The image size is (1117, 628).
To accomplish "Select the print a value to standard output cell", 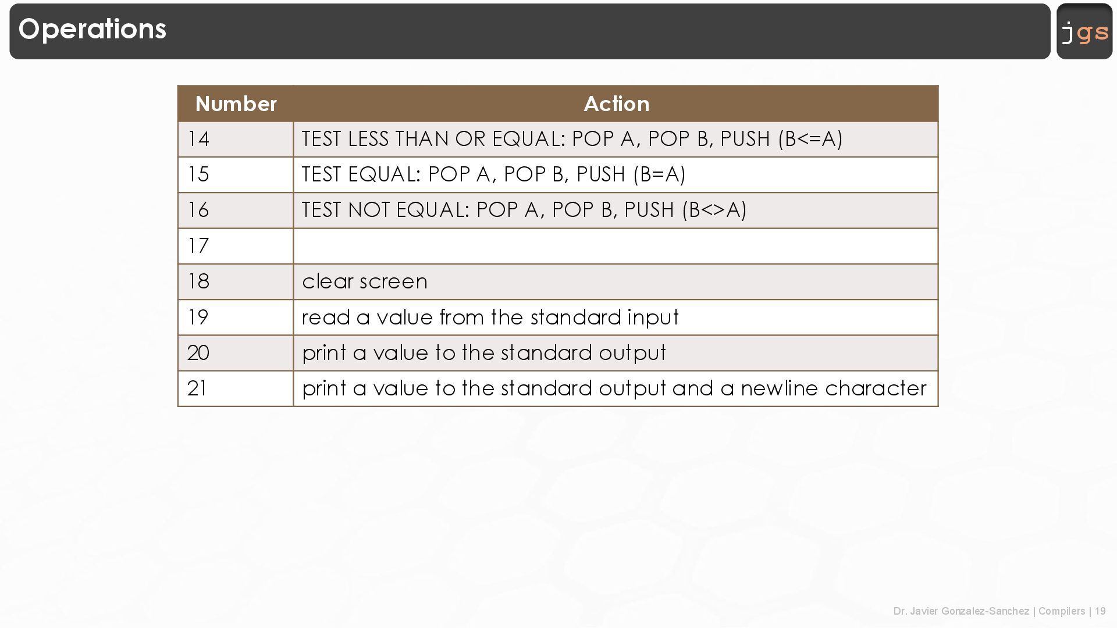I will point(484,353).
